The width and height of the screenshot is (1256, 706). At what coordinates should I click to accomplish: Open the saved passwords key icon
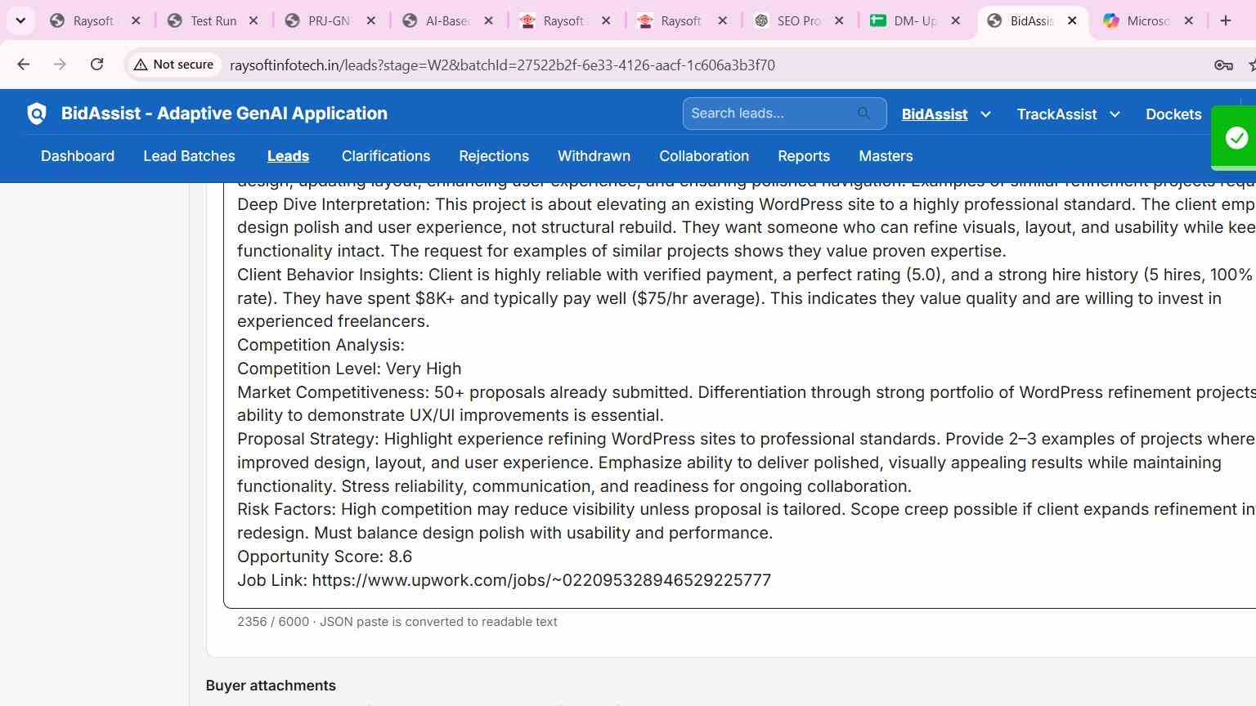tap(1223, 65)
